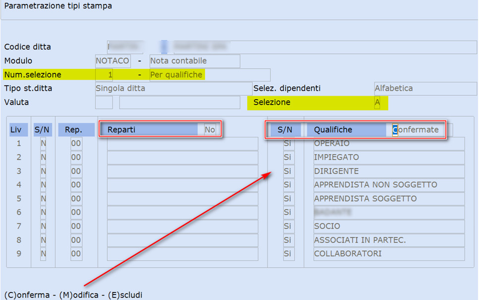Screen dimensions: 479x300
Task: Click the Rep. 00 field on row 8
Action: click(76, 240)
